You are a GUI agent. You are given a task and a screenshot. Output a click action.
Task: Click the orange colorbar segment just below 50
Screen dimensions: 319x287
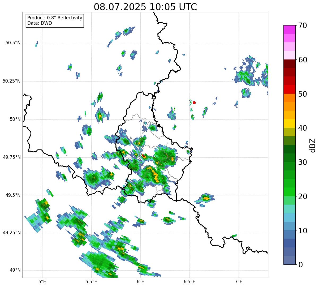pyautogui.click(x=289, y=98)
